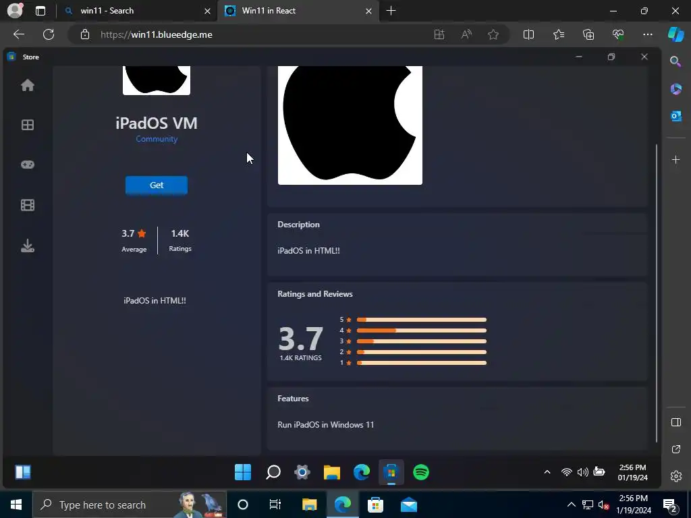Open link in external window icon

(x=675, y=449)
